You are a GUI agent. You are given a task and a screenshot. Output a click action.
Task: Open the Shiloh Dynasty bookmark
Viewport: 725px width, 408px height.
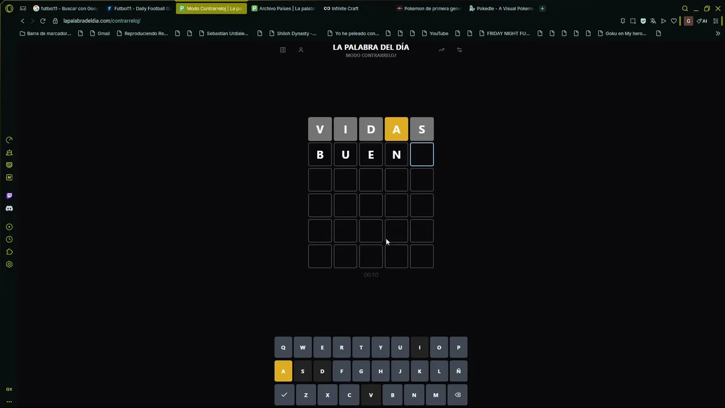pos(293,33)
